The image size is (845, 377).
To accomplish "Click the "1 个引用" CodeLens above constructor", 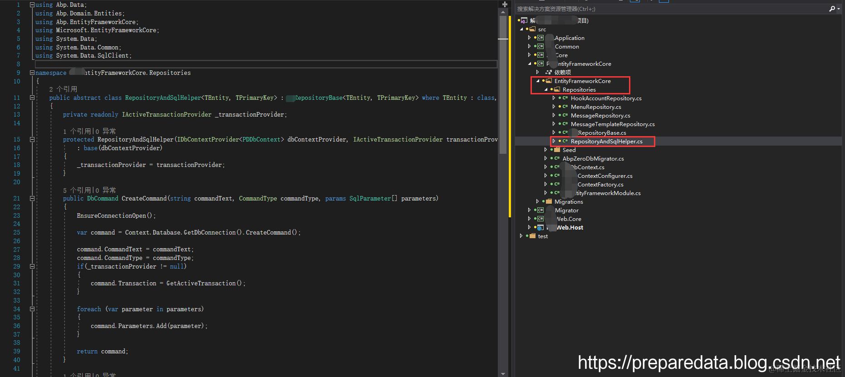I will pos(77,131).
